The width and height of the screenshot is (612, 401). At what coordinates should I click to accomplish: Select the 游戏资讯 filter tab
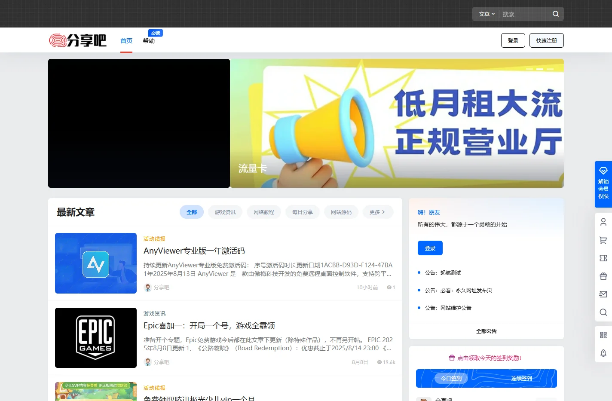[x=225, y=212]
